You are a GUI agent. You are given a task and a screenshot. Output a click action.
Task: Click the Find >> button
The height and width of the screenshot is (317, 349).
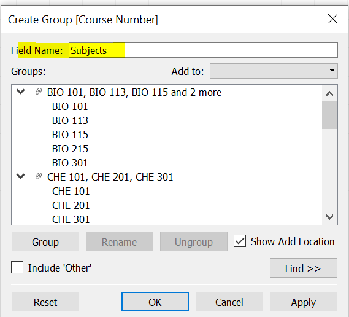coord(304,268)
